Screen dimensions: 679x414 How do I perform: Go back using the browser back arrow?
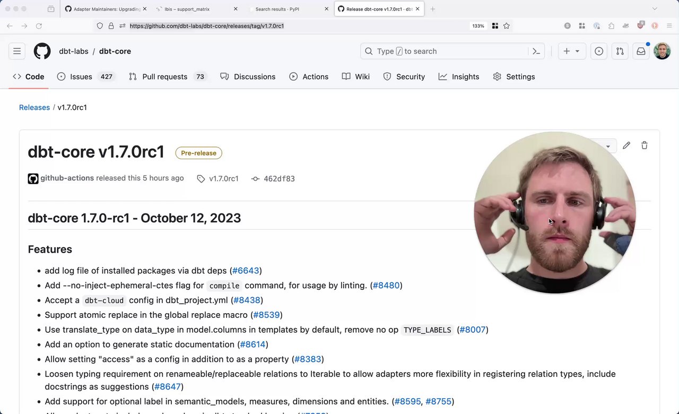[10, 25]
